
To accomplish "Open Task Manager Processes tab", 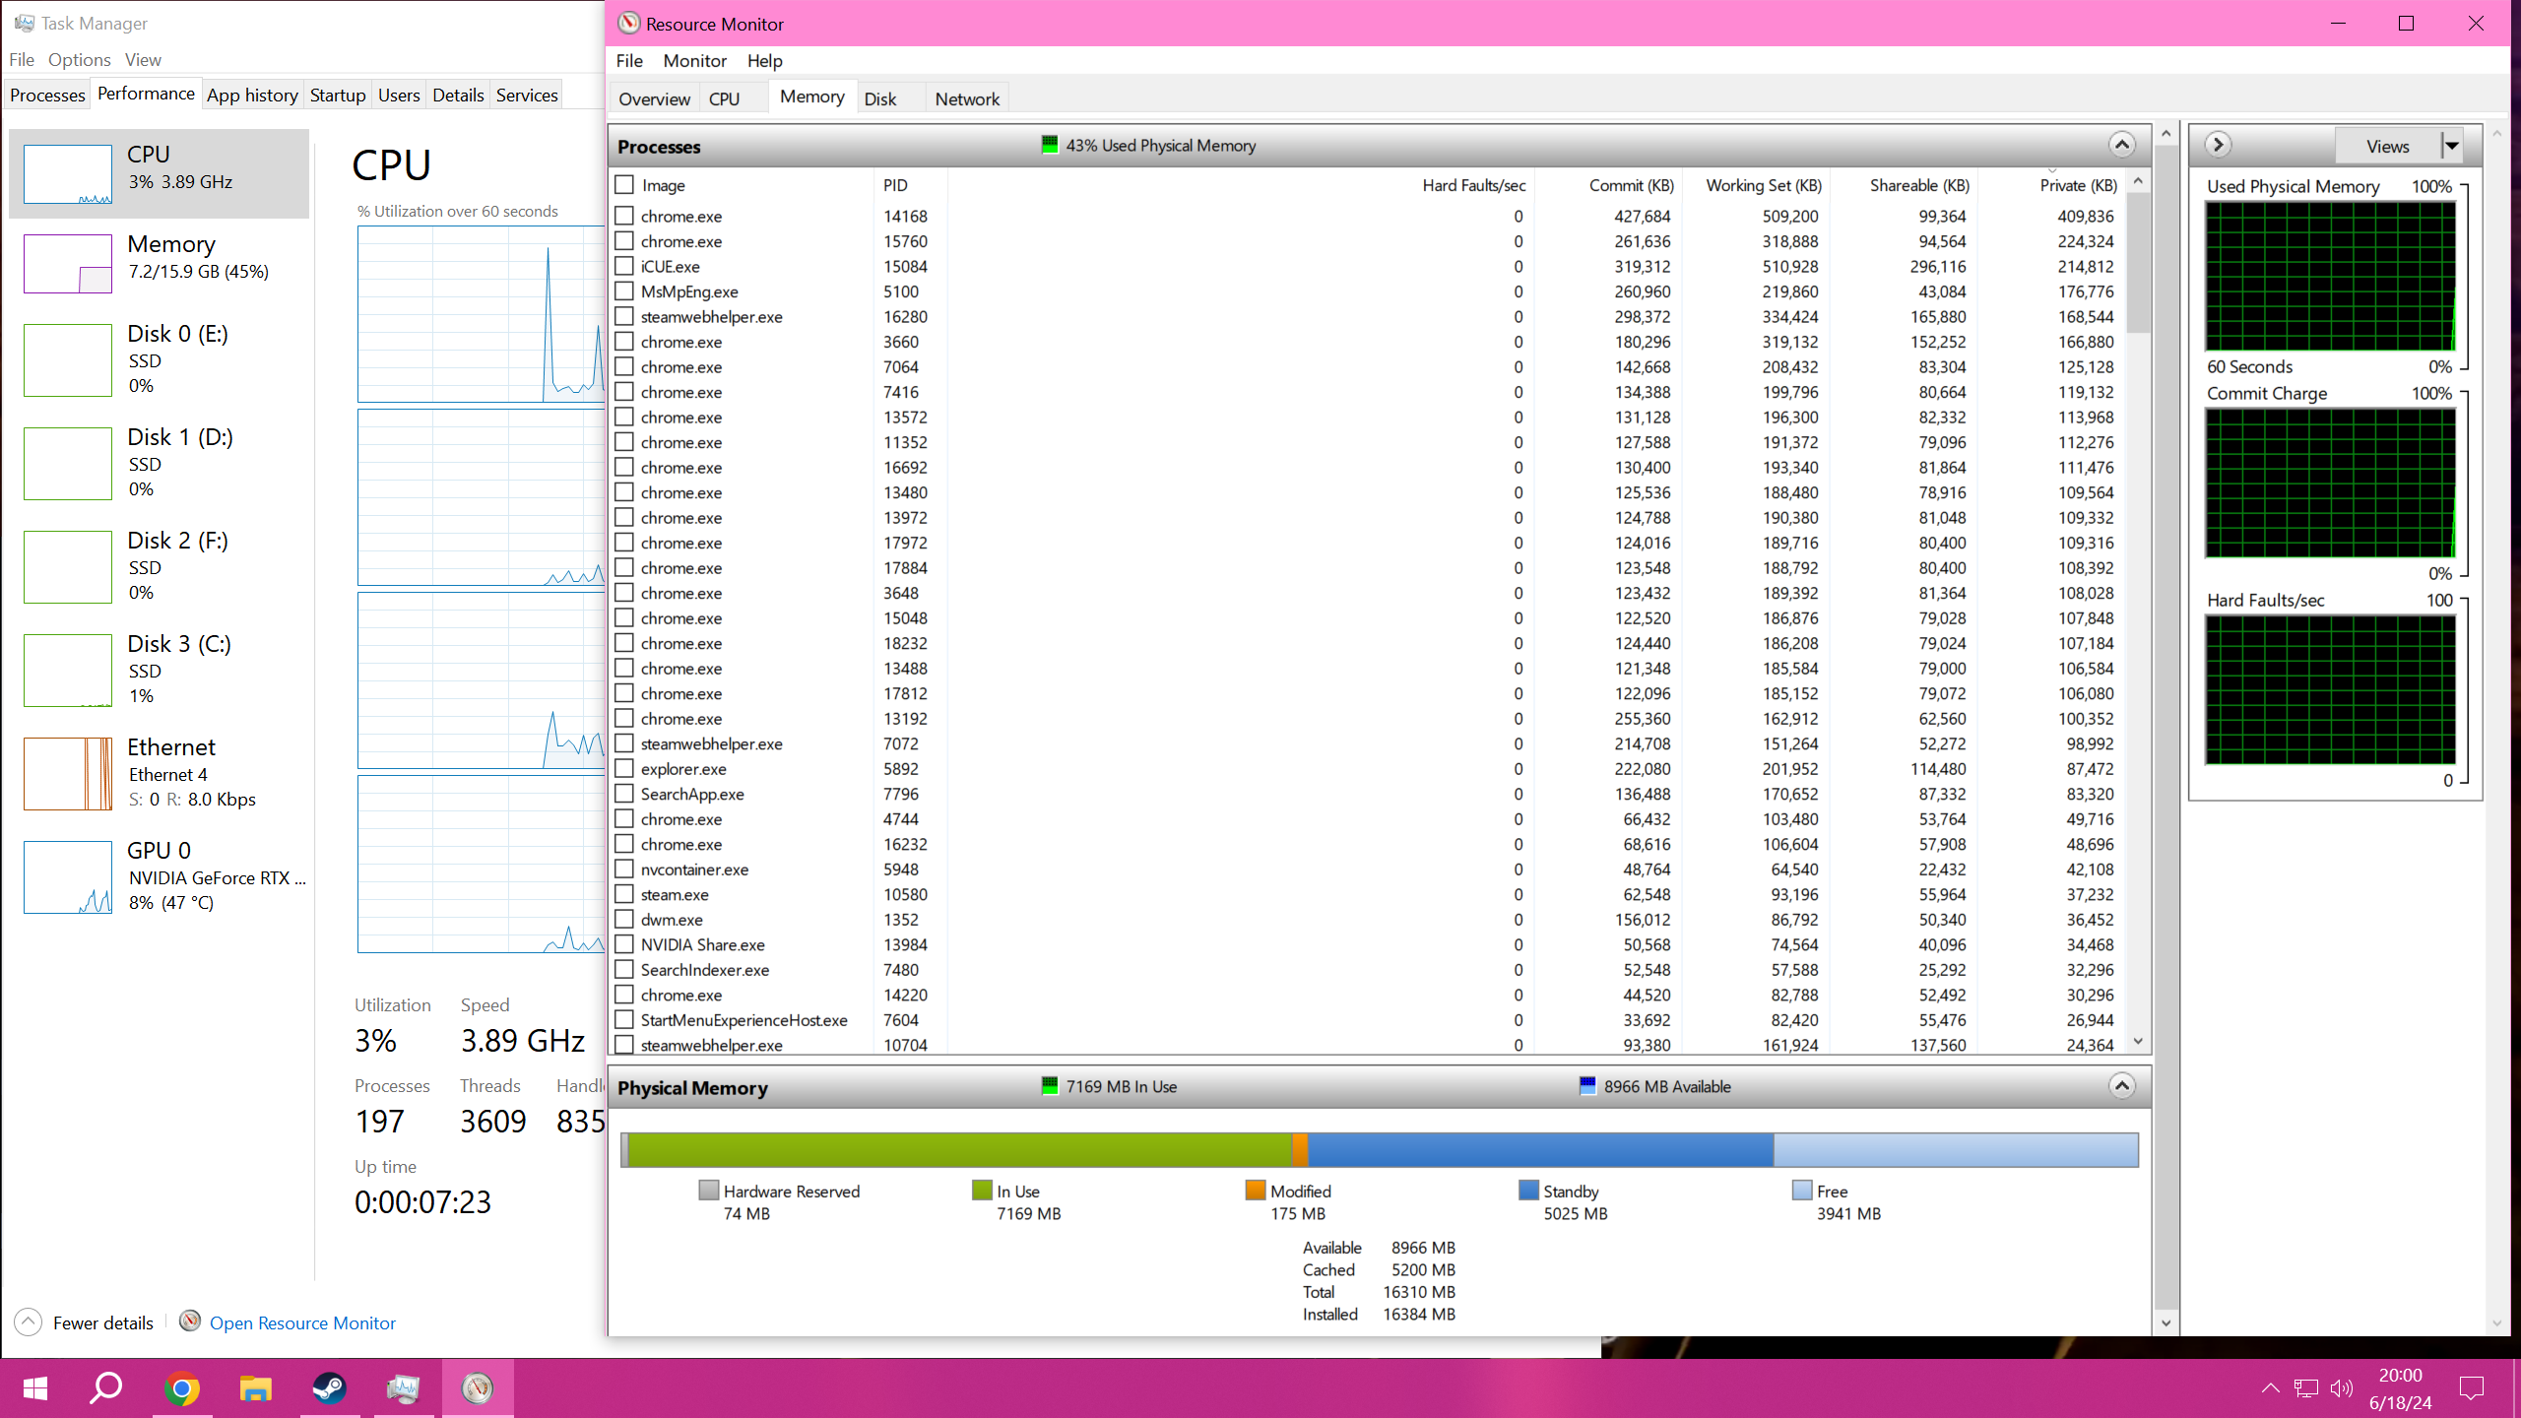I will (47, 95).
